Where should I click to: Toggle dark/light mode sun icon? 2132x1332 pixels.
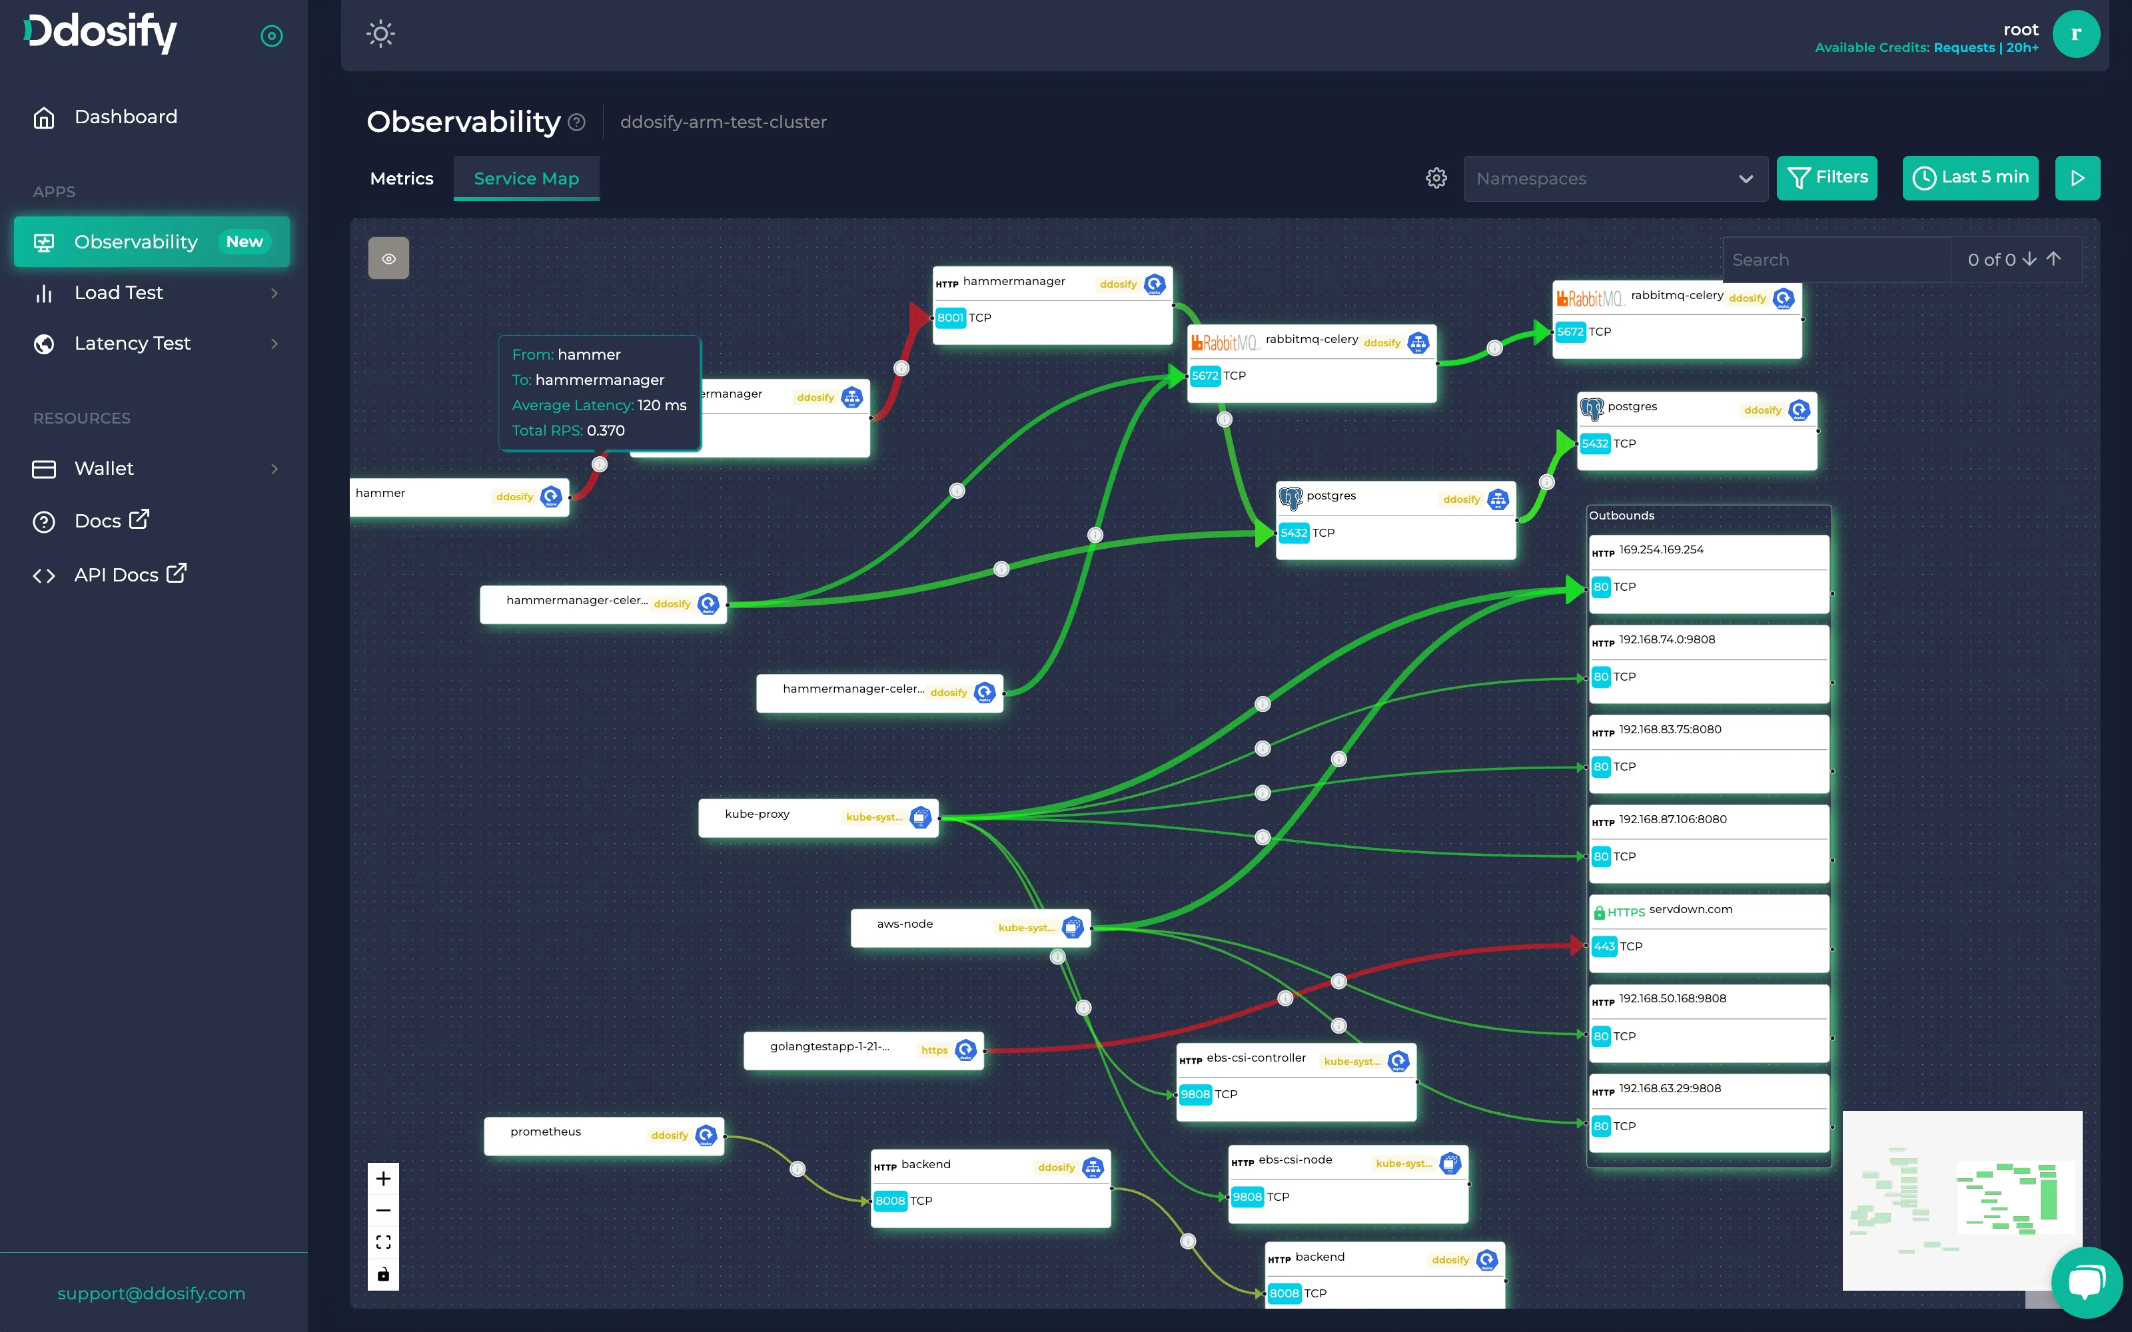(380, 34)
